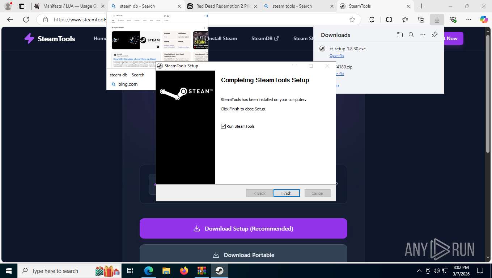This screenshot has height=278, width=492.
Task: Open SteamDB link in site navigation
Action: 265,38
